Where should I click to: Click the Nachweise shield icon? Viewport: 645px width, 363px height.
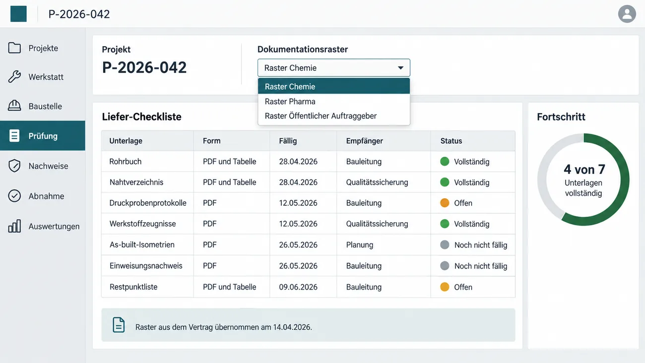[14, 166]
